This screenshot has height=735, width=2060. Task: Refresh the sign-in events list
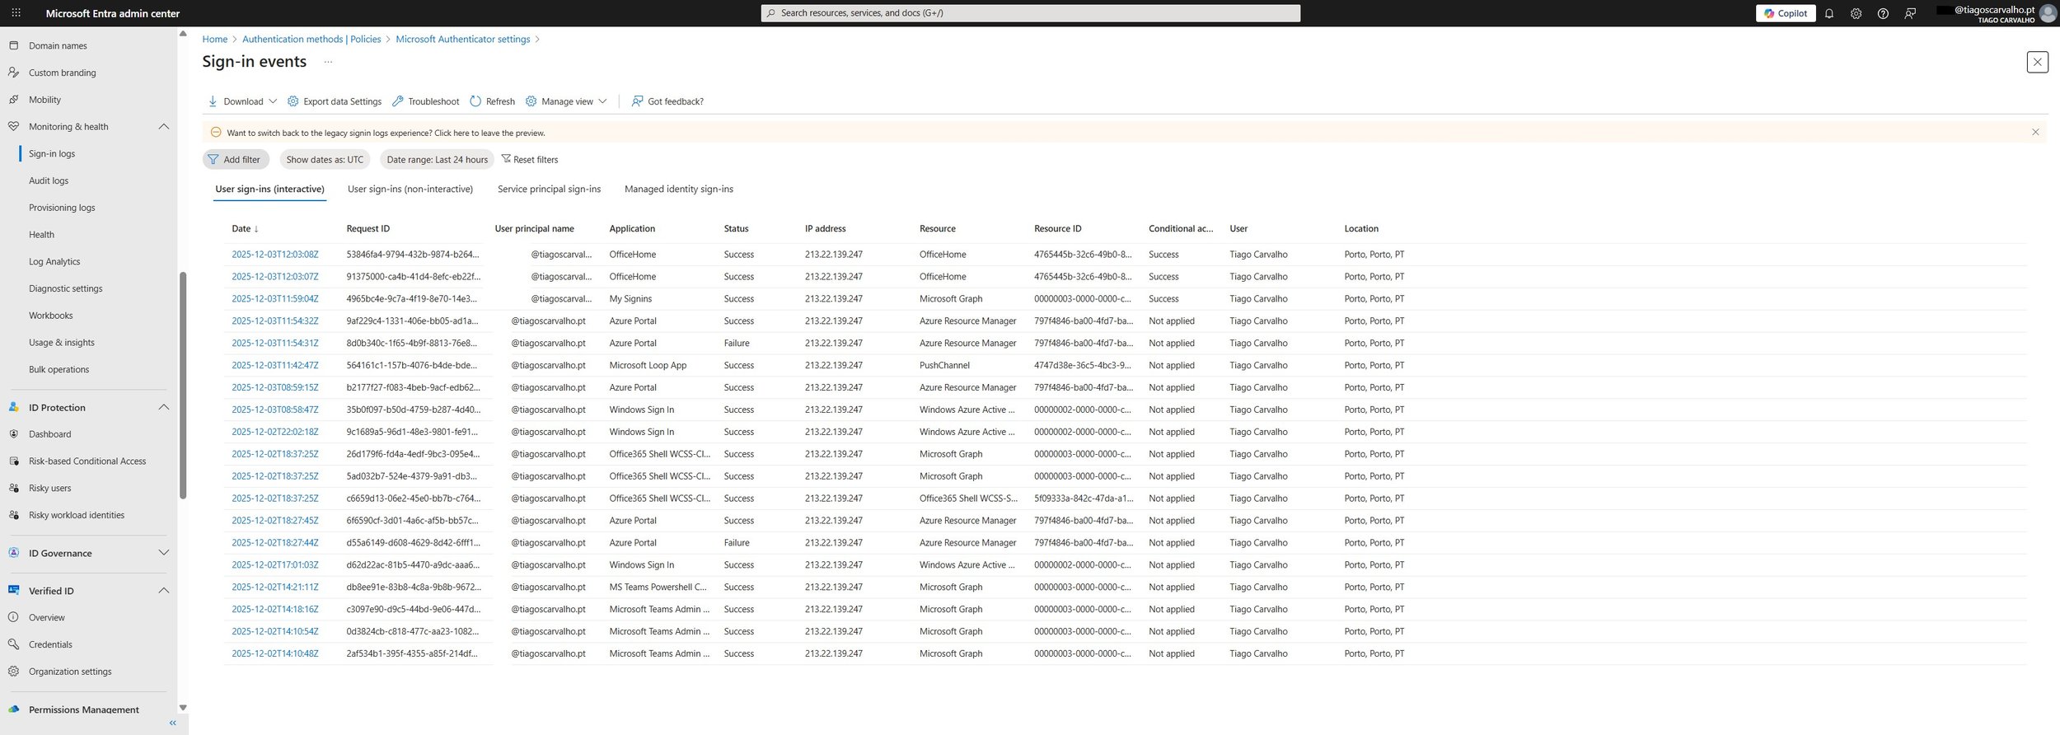coord(492,101)
